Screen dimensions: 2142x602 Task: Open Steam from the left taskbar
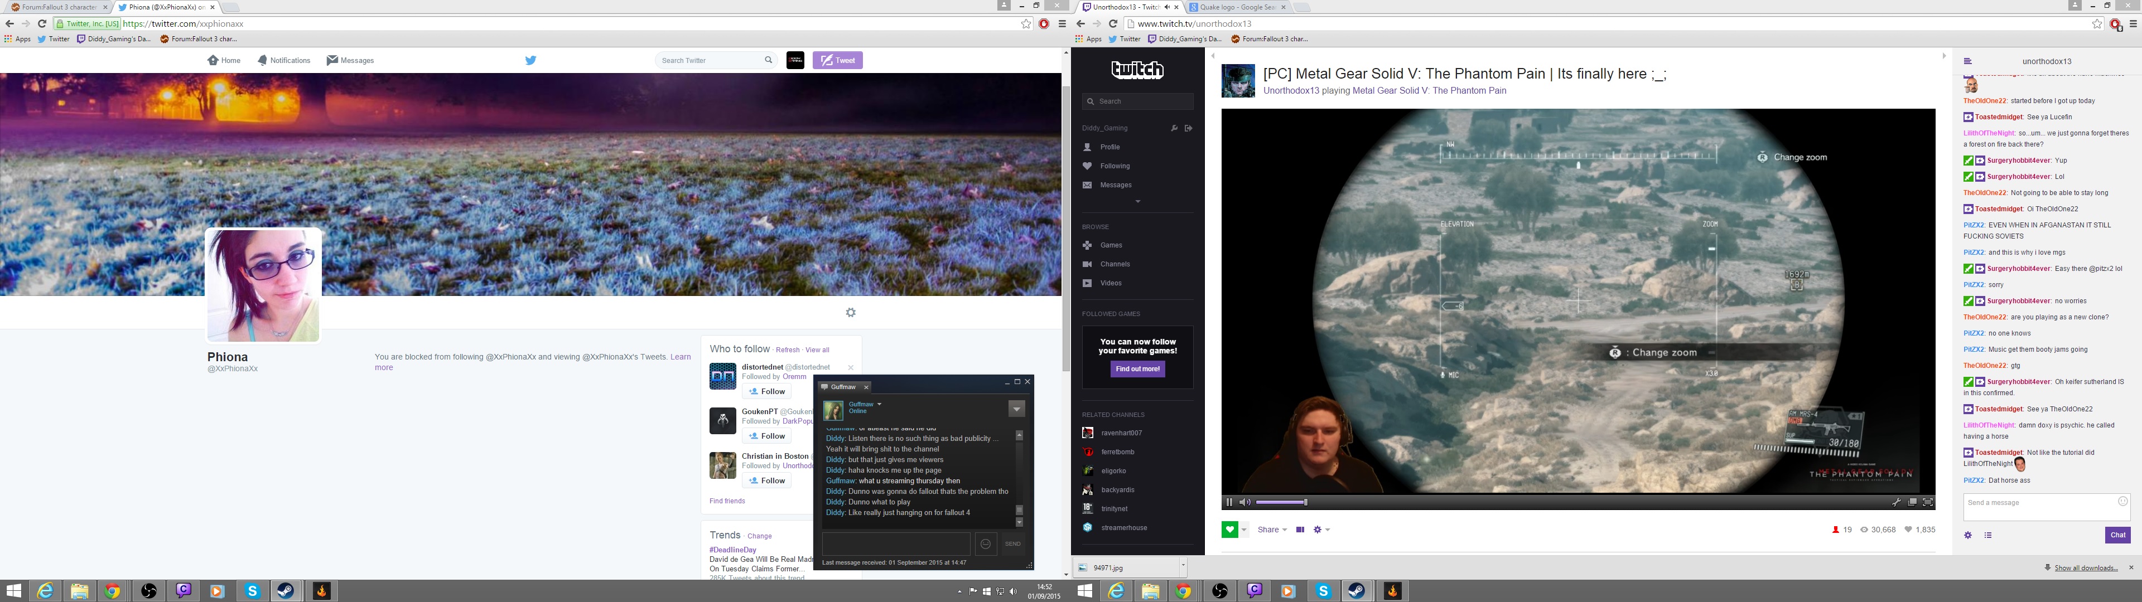[285, 591]
